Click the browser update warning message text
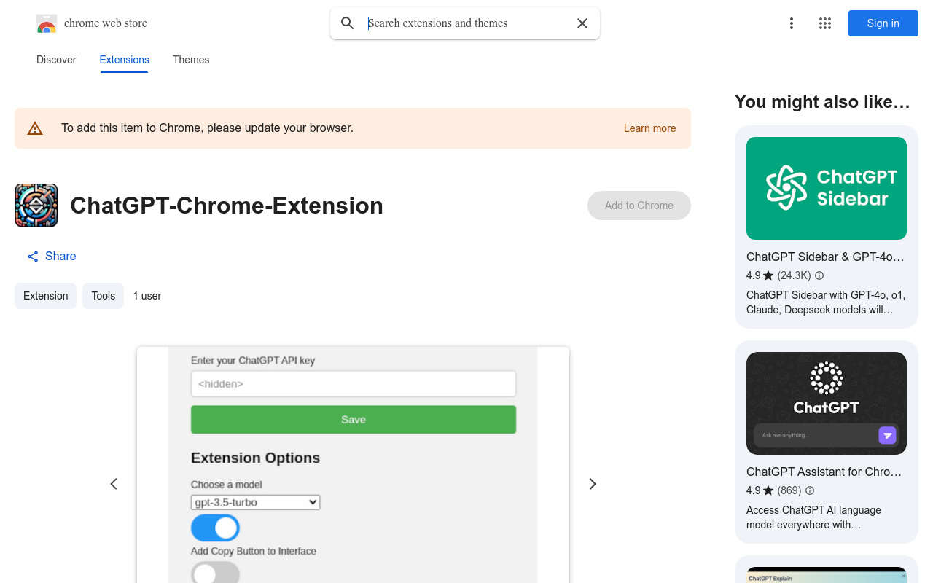 pyautogui.click(x=207, y=128)
